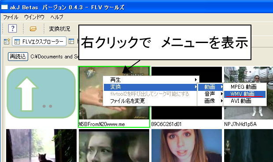
Task: Click the second tab's table icon
Action: [x=71, y=41]
